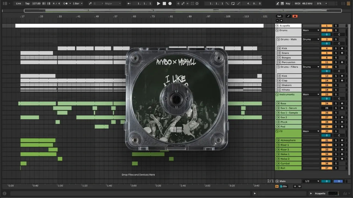The height and width of the screenshot is (198, 353).
Task: Click the red Lock Envelopes icon
Action: (295, 16)
